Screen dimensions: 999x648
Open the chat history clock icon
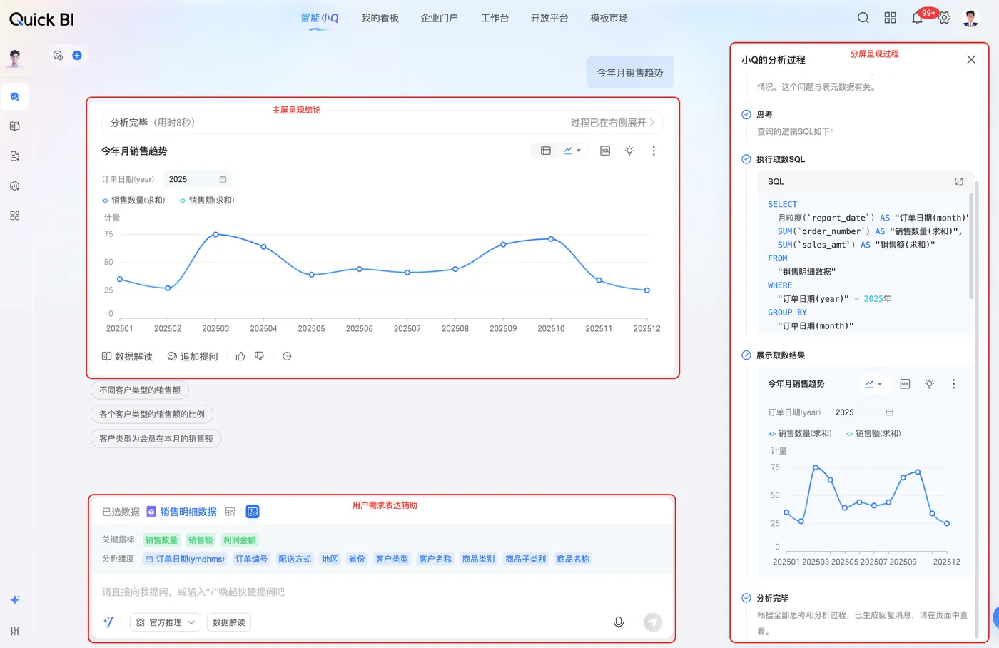[58, 55]
